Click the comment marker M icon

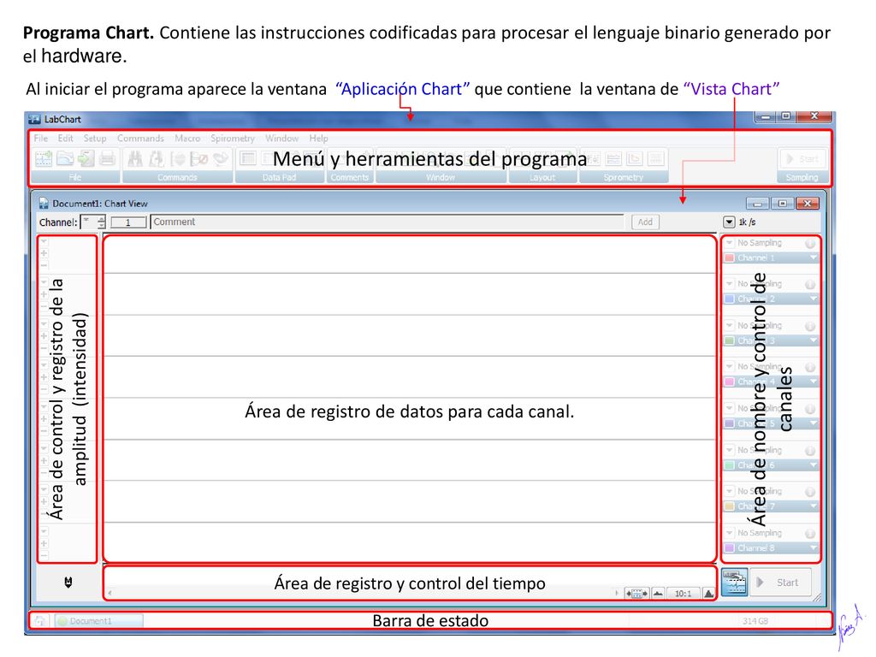pyautogui.click(x=68, y=582)
